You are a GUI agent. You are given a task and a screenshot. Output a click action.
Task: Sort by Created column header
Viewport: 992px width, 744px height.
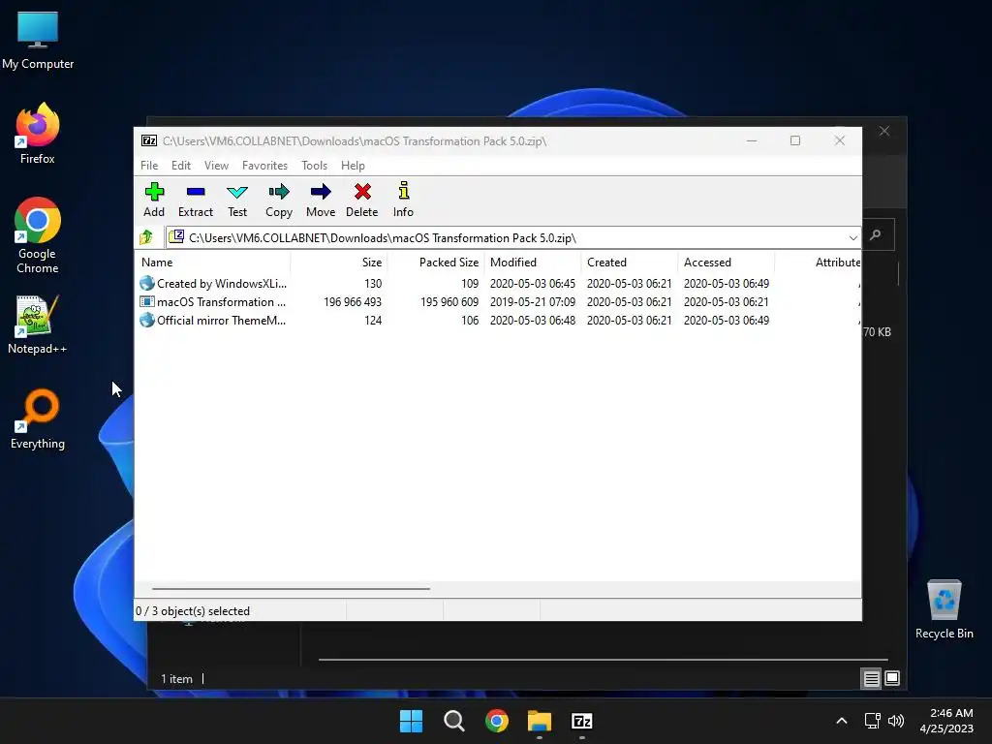click(630, 262)
